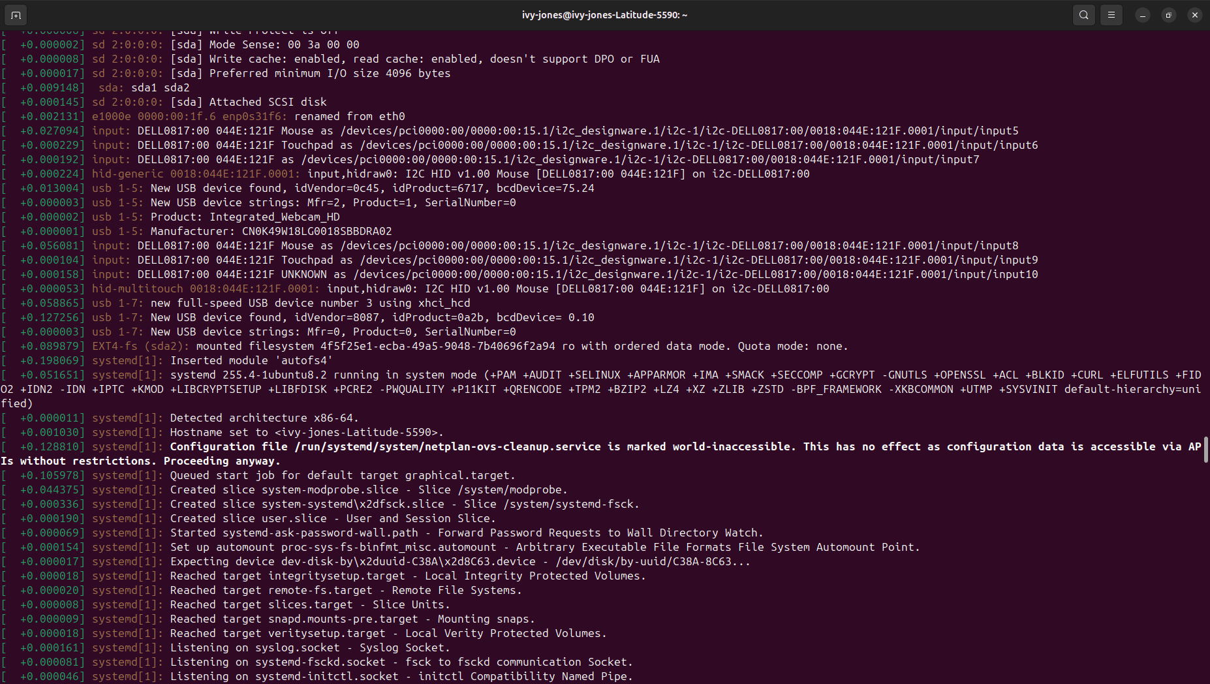Click 'Listening on systemd-initctl.socket' line
The width and height of the screenshot is (1210, 684).
coord(317,676)
